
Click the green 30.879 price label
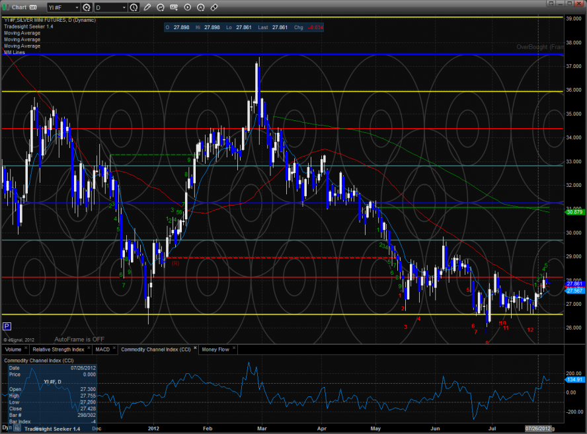tap(574, 211)
